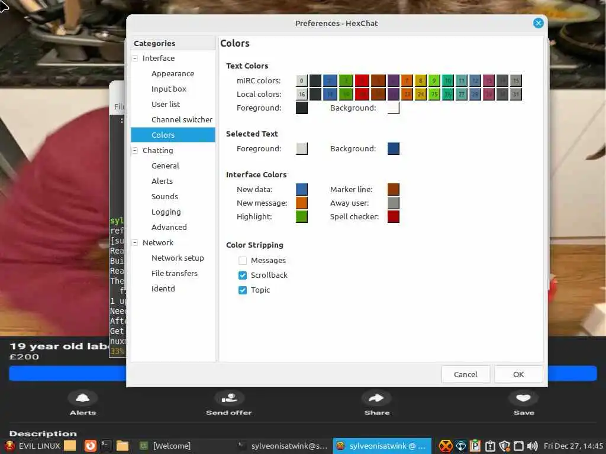Click mIRC color swatch 7 orange
This screenshot has width=606, height=454.
[407, 80]
